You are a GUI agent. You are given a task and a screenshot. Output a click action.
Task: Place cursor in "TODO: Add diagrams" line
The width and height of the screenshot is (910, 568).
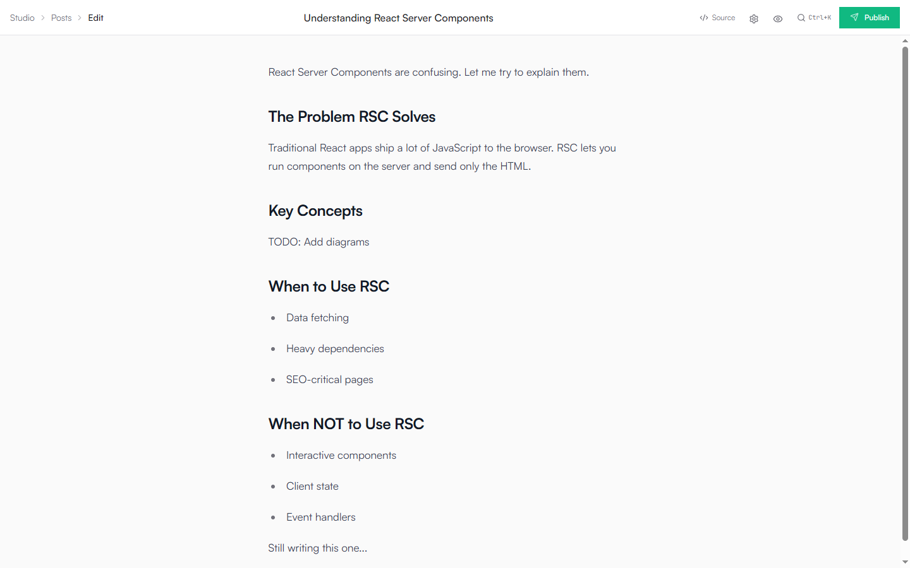[x=318, y=242]
